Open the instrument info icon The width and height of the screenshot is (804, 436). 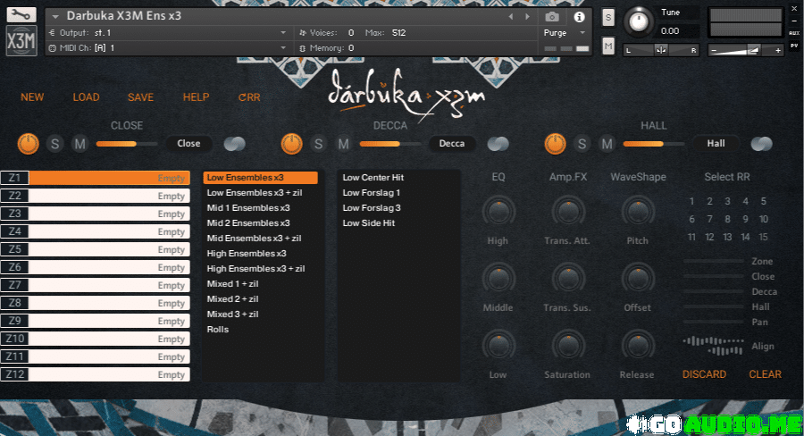click(x=579, y=16)
